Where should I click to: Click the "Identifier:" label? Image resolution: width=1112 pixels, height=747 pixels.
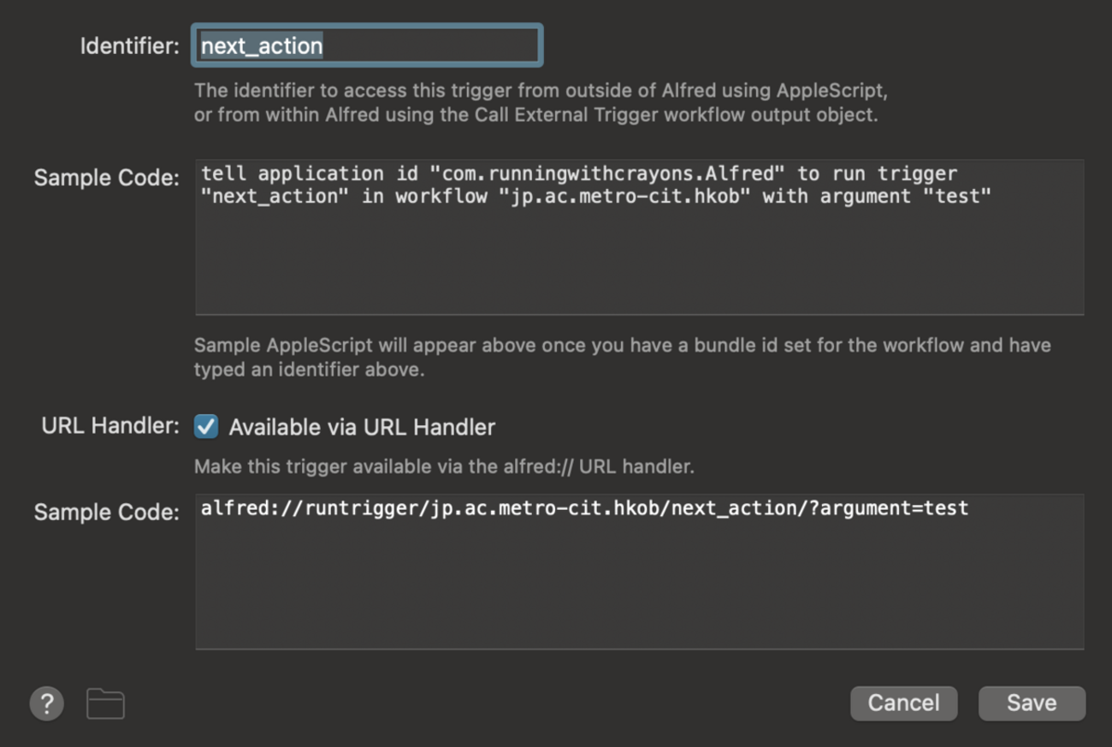point(130,46)
